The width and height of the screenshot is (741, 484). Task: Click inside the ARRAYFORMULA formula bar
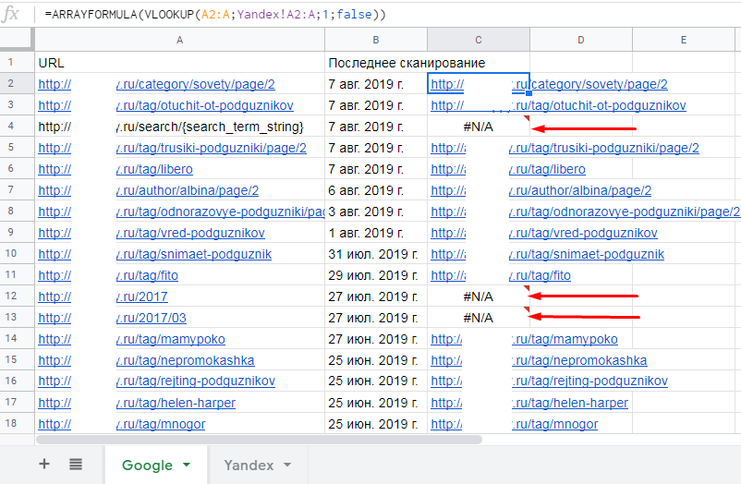click(x=370, y=15)
